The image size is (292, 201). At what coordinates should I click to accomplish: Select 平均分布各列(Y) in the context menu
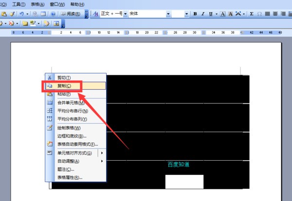click(x=76, y=119)
